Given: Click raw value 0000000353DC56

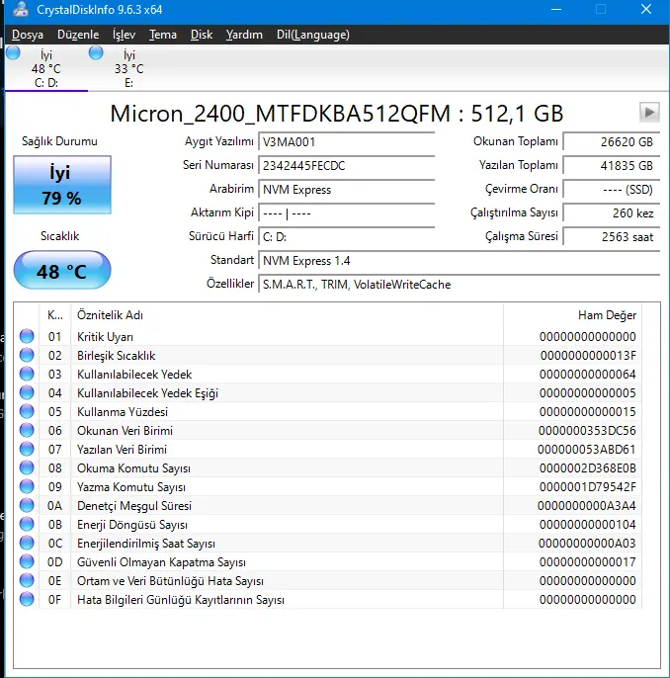Looking at the screenshot, I should (x=587, y=431).
